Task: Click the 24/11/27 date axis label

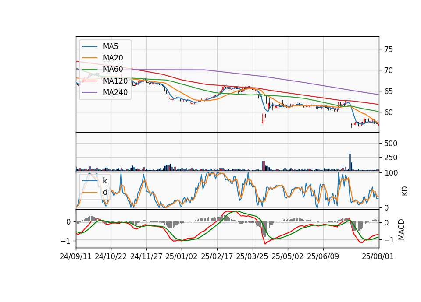Action: (x=146, y=256)
